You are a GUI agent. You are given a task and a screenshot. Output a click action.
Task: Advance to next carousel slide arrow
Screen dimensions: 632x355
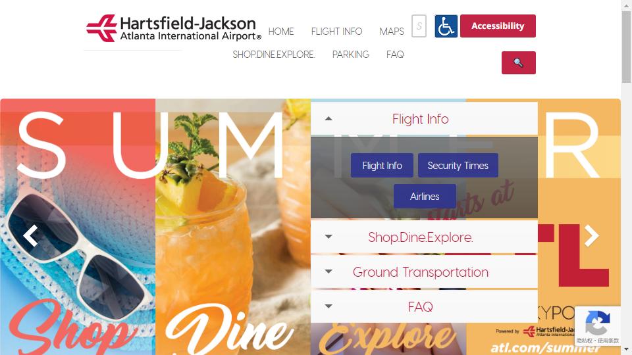tap(591, 235)
